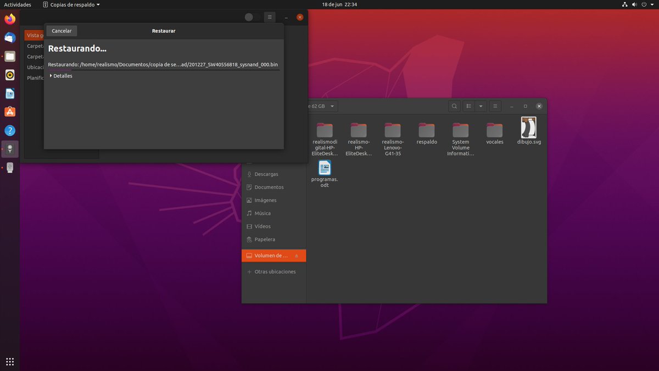Select the System Volume Information folder
This screenshot has height=371, width=659.
pos(461,139)
